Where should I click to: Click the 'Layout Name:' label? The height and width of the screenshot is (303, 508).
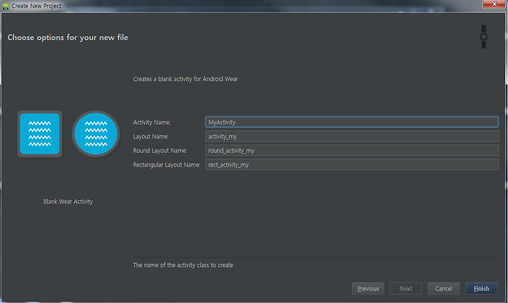coord(151,137)
